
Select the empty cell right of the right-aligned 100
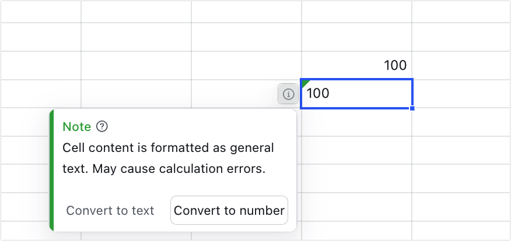[x=461, y=65]
